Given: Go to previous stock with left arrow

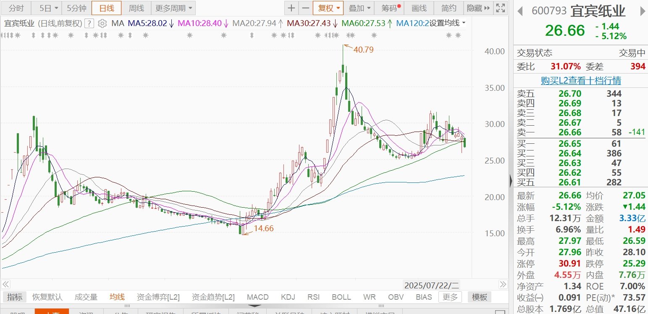Looking at the screenshot, I should click(520, 11).
